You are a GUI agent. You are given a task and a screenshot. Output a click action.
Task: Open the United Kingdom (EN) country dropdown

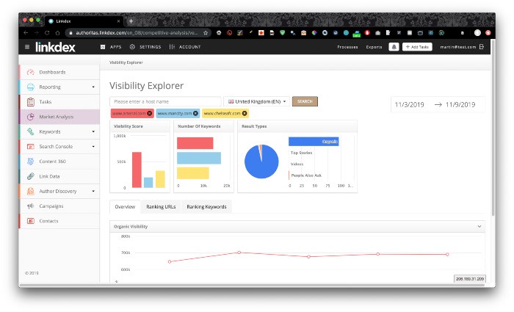coord(257,101)
